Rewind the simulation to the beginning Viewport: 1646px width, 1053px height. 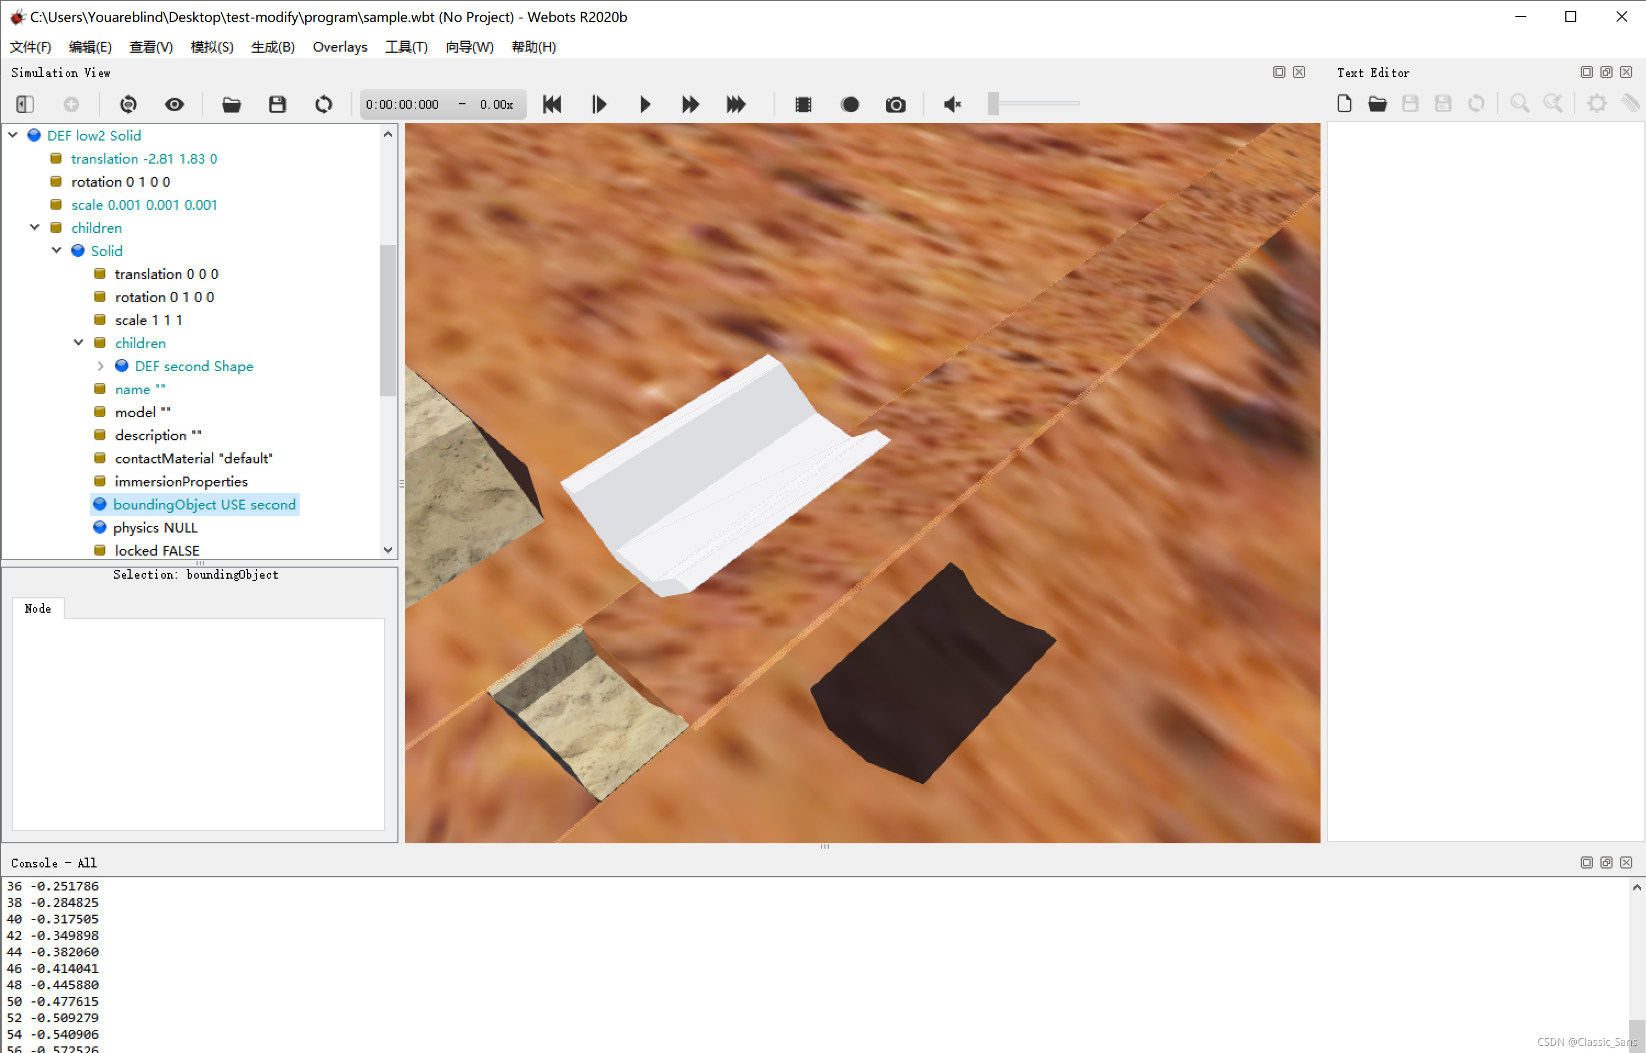pos(552,104)
